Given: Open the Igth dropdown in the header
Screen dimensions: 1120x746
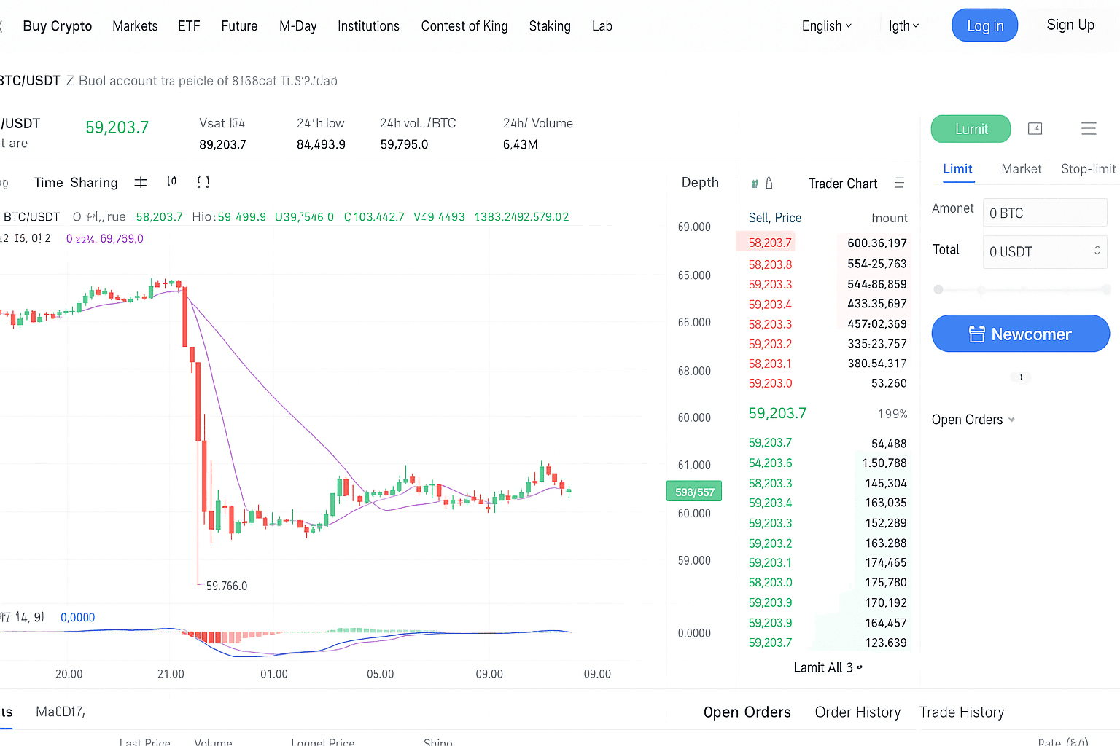Looking at the screenshot, I should 903,25.
